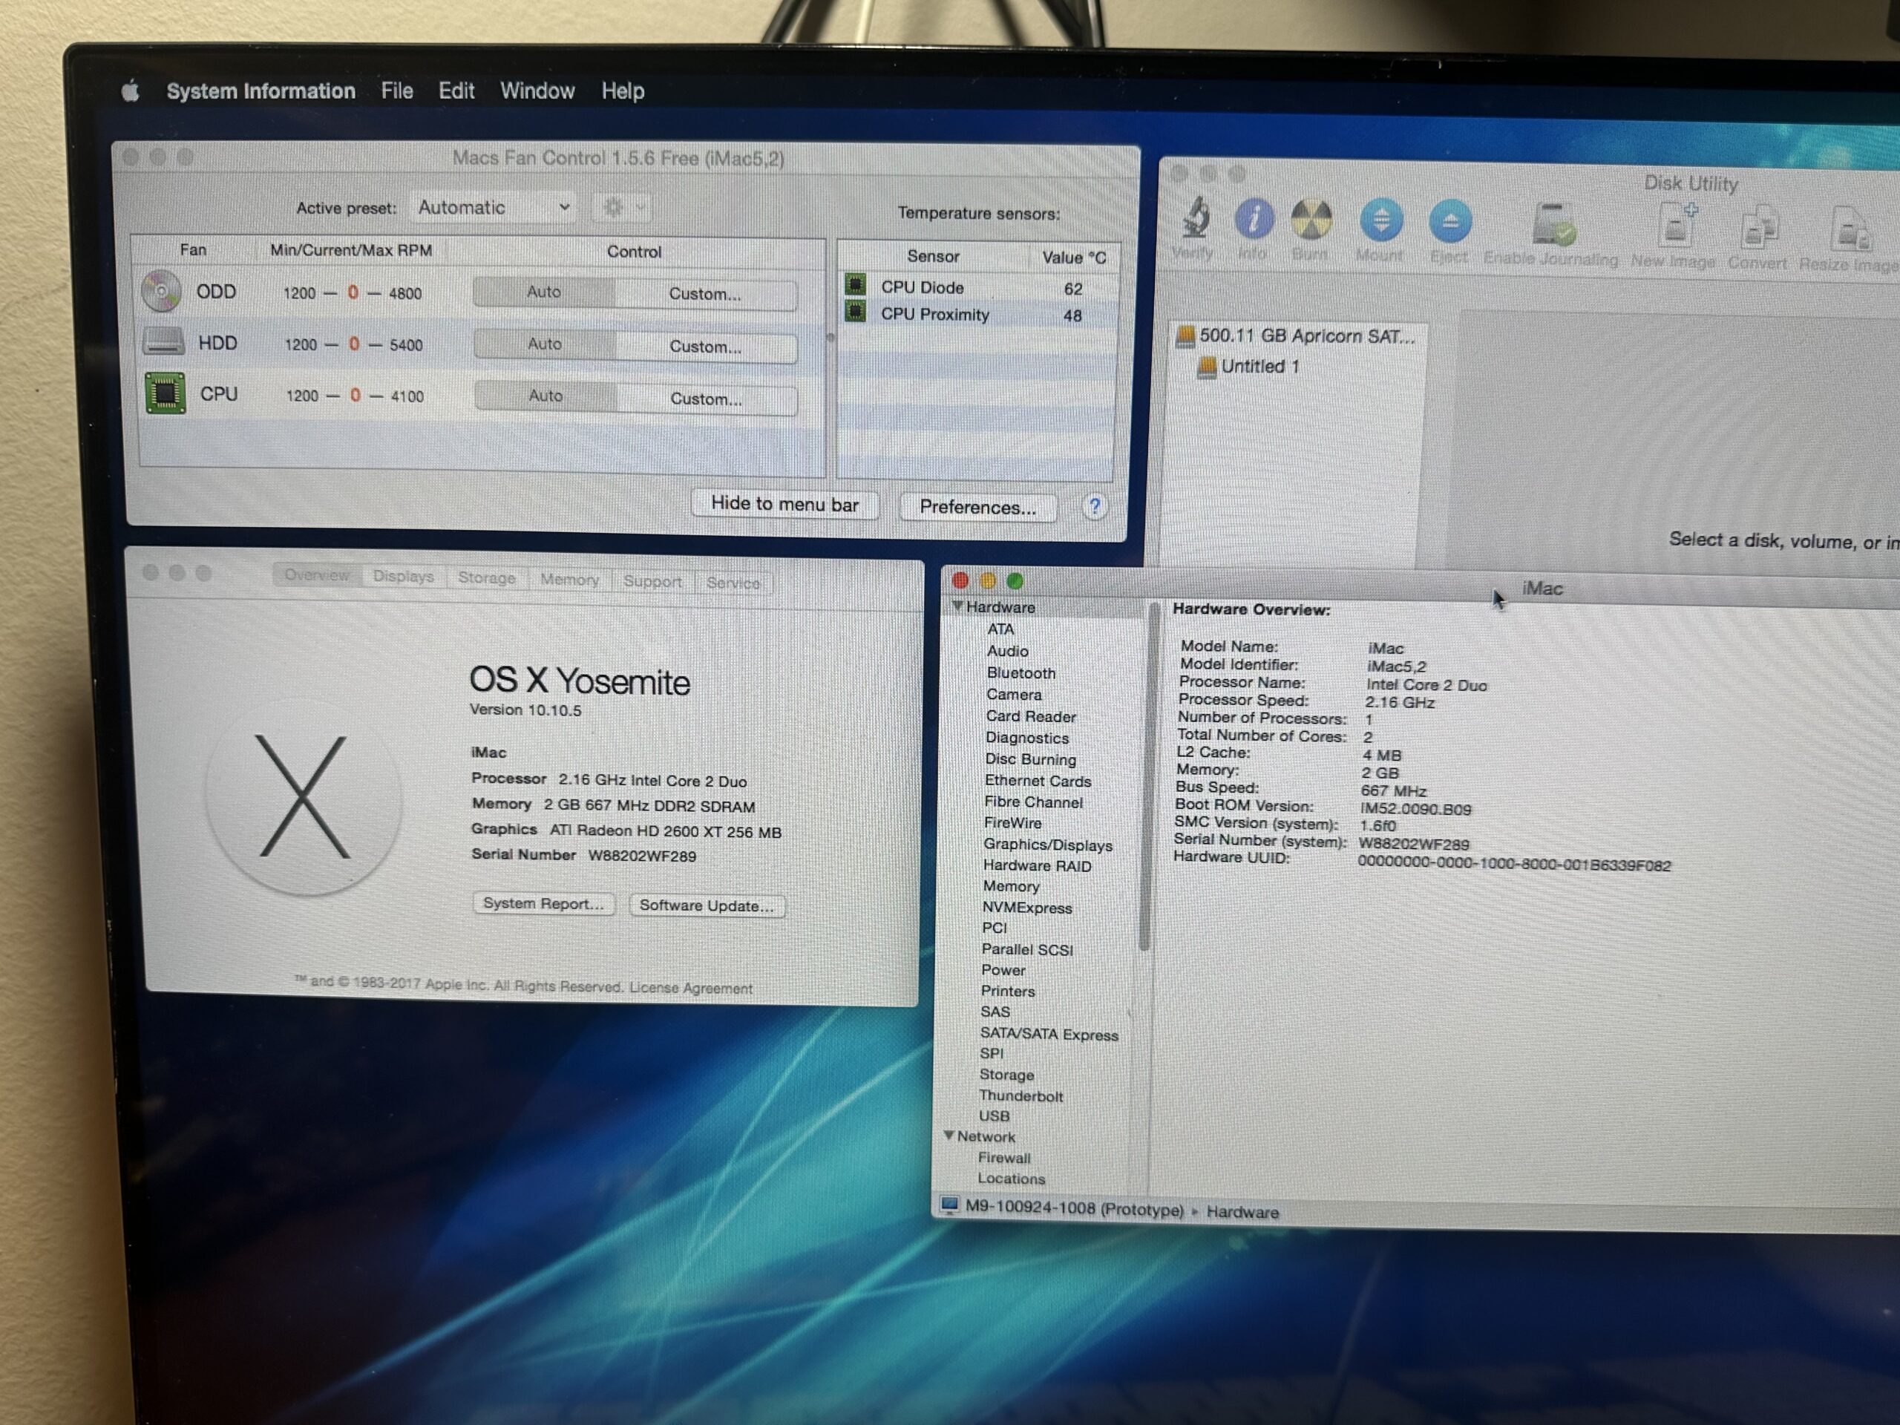Collapse the Network tree section
Viewport: 1900px width, 1425px height.
pyautogui.click(x=949, y=1136)
